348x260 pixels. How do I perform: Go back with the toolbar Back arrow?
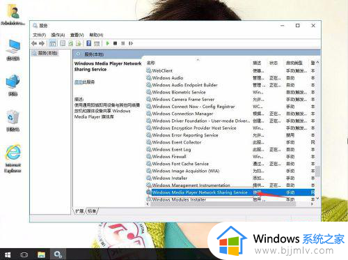[x=34, y=43]
